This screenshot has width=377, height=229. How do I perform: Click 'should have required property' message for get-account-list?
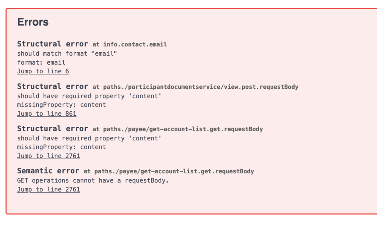point(89,138)
